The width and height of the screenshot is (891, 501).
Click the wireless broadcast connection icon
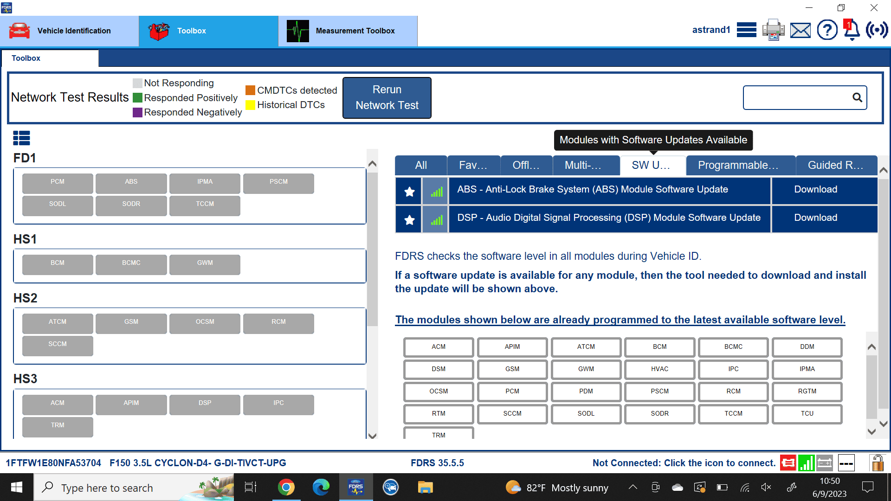[x=877, y=30]
